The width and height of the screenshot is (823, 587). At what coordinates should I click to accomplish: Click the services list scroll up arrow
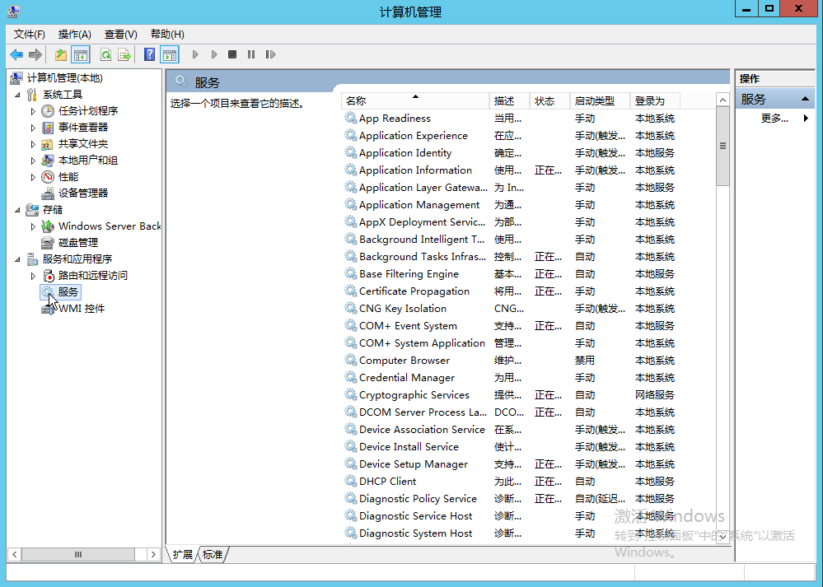click(x=722, y=100)
